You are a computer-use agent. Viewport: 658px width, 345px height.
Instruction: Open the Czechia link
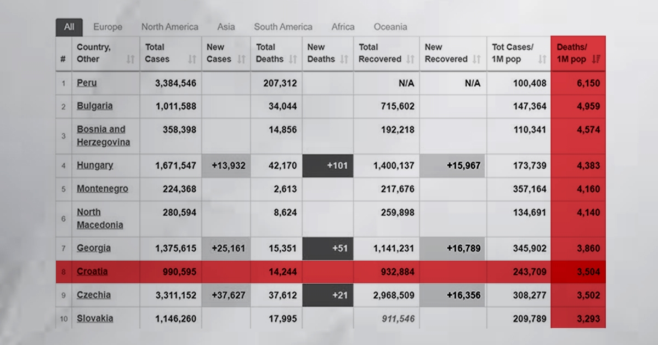coord(94,295)
